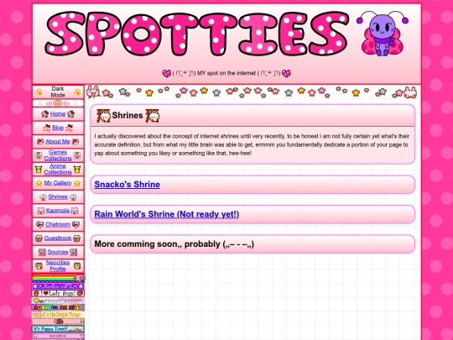Click the cat icon left of Neocities Profile
The height and width of the screenshot is (340, 453).
(x=39, y=265)
